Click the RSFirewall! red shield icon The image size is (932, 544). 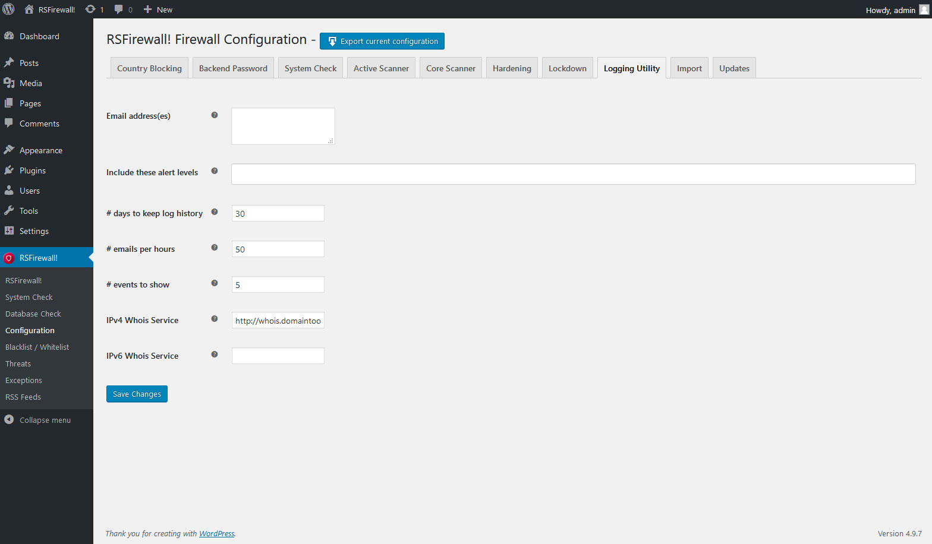(x=9, y=258)
